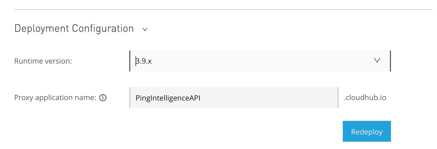
Task: Click the right edge of the Proxy name field
Action: (338, 97)
